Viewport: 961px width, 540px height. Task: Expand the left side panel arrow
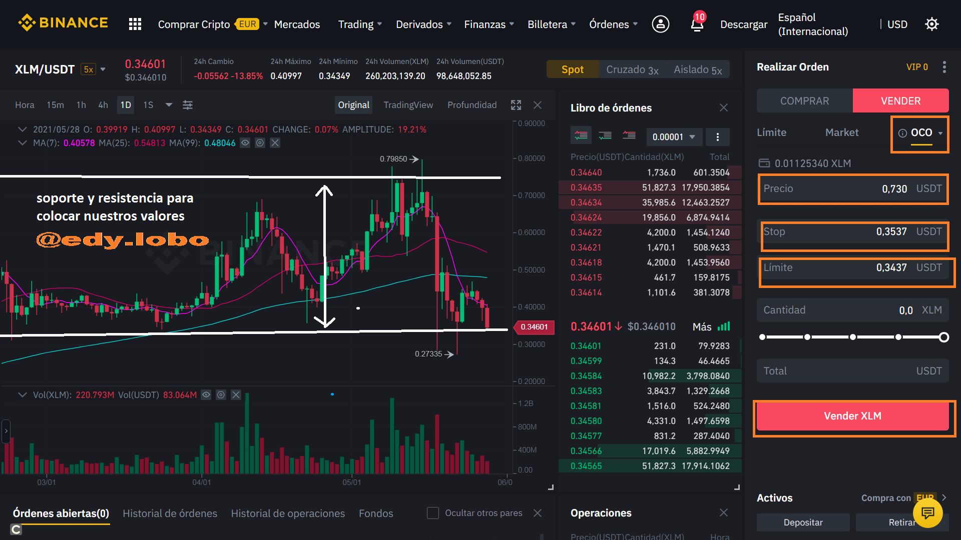click(x=6, y=431)
